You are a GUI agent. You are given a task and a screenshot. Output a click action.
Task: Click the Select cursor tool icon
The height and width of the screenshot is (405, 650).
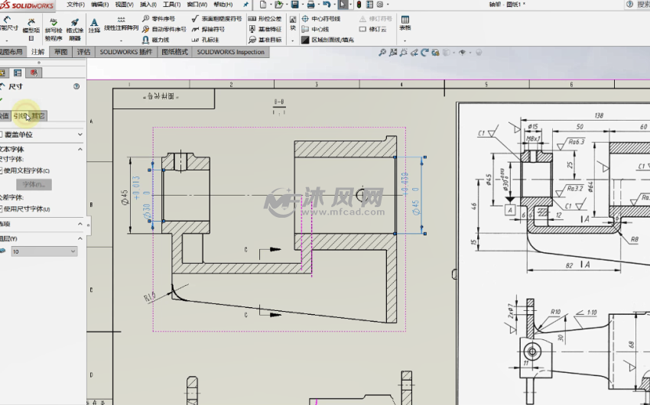343,5
